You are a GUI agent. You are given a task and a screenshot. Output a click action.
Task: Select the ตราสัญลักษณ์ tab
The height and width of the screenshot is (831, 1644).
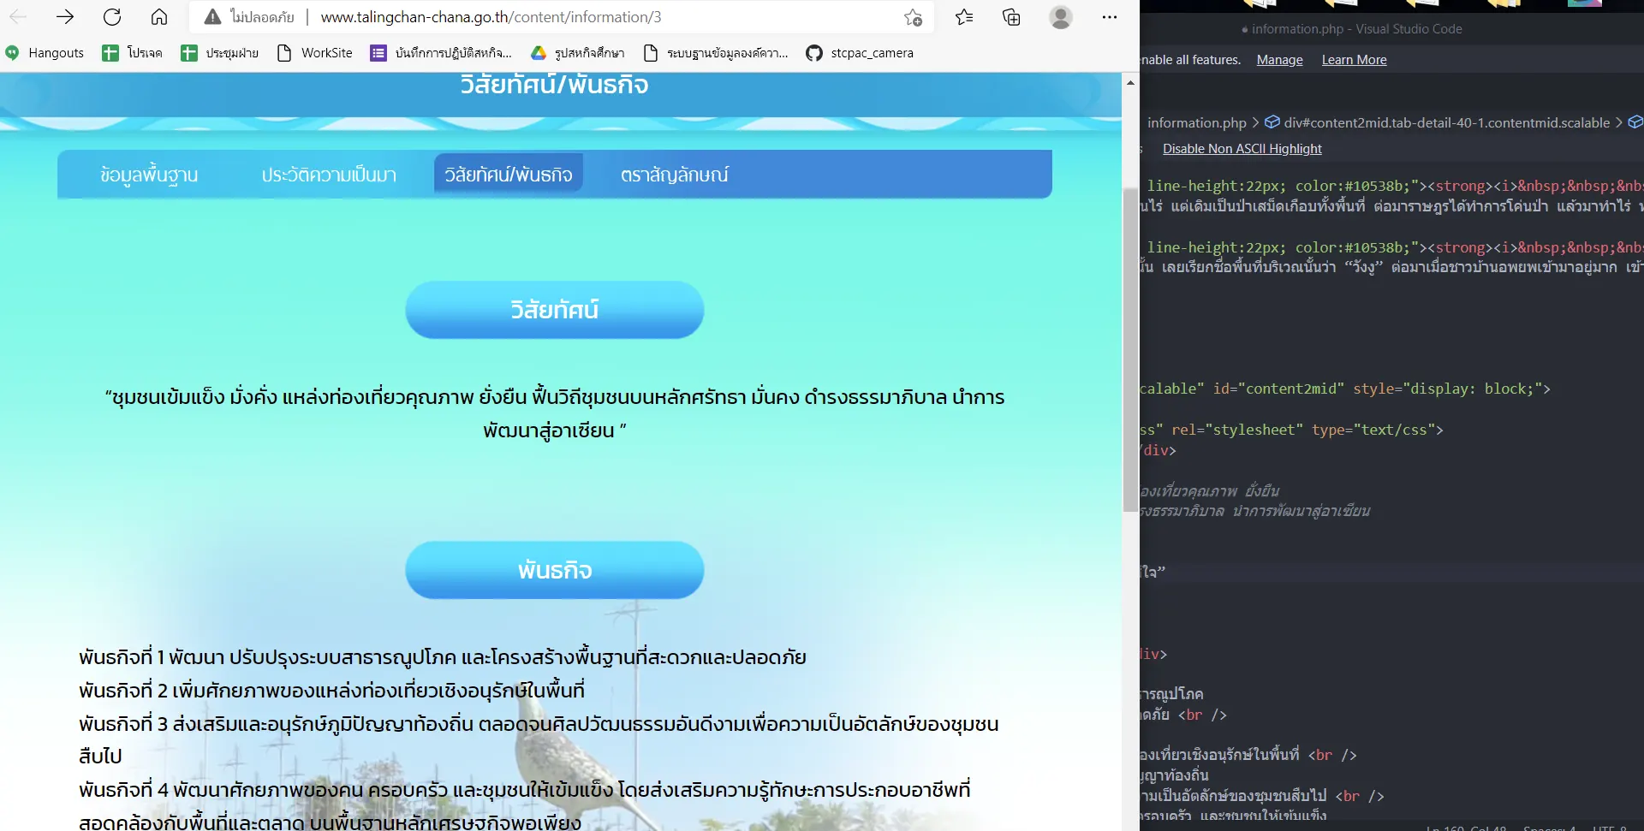[x=675, y=175]
